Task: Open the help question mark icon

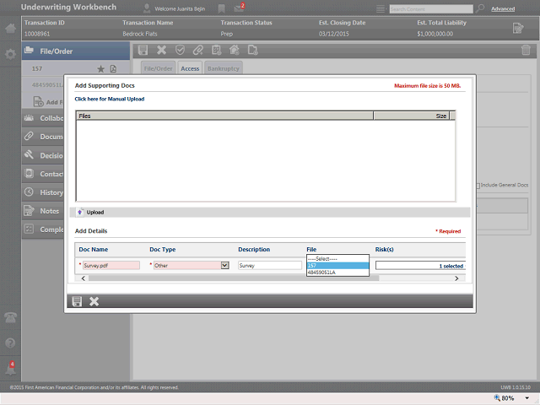Action: tap(10, 343)
